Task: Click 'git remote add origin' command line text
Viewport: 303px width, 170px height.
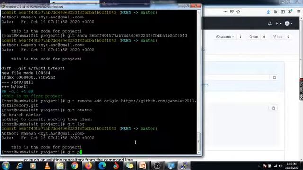Action: point(132,101)
